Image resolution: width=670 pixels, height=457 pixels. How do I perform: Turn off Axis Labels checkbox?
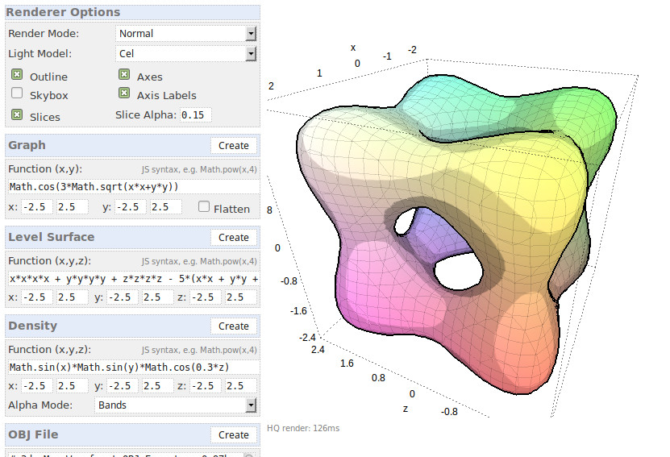coord(124,94)
